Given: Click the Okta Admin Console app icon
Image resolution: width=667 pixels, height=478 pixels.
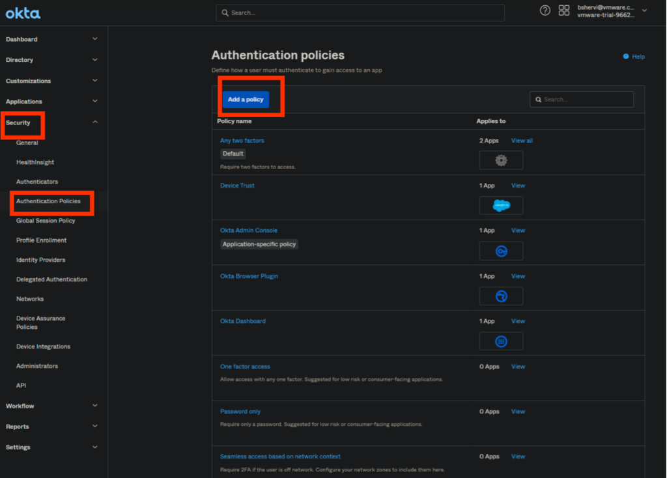Looking at the screenshot, I should 501,251.
